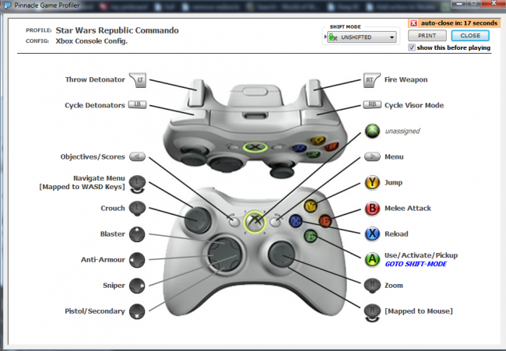
Task: Click the D-pad icon for Sniper
Action: (x=137, y=286)
